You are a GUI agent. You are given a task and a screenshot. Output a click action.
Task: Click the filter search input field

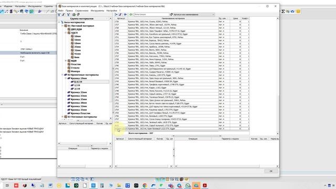coord(152,15)
